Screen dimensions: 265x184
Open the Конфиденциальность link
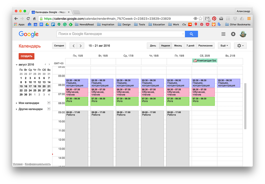38,164
